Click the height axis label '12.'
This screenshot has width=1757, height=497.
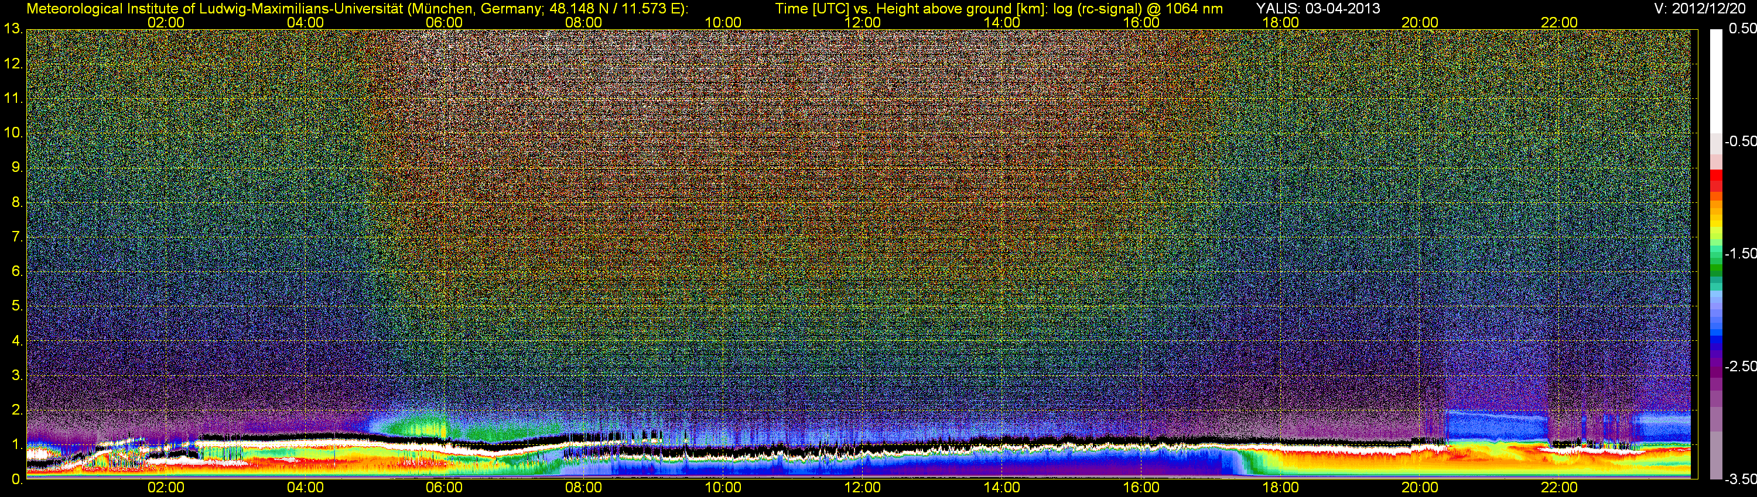coord(13,64)
